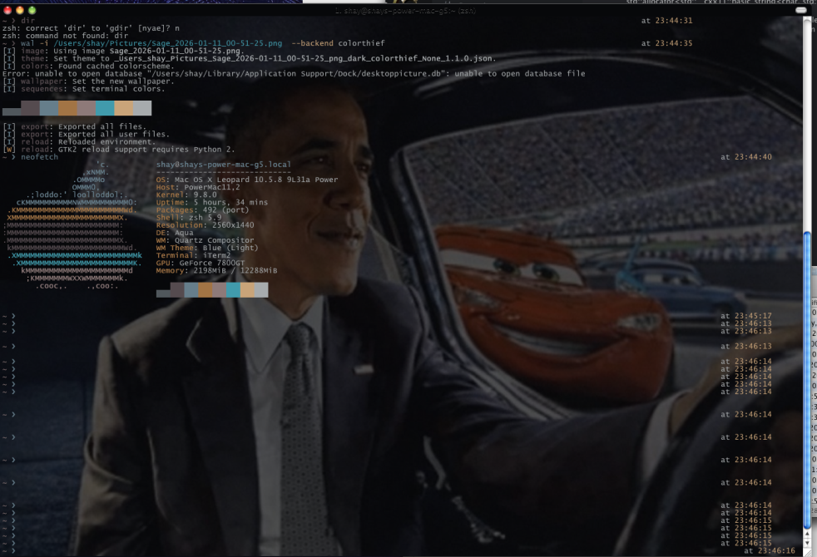Click 'DE: Aqua' line

click(x=175, y=233)
